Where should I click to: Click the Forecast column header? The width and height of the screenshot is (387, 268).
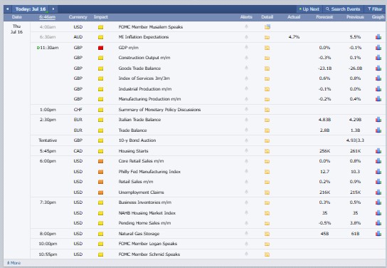[x=324, y=17]
